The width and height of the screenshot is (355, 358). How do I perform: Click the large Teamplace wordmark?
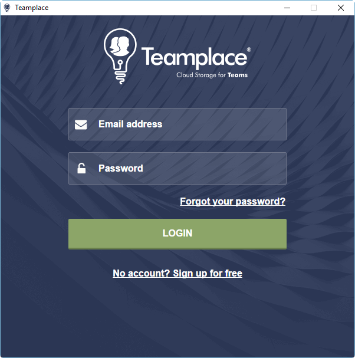tap(194, 58)
